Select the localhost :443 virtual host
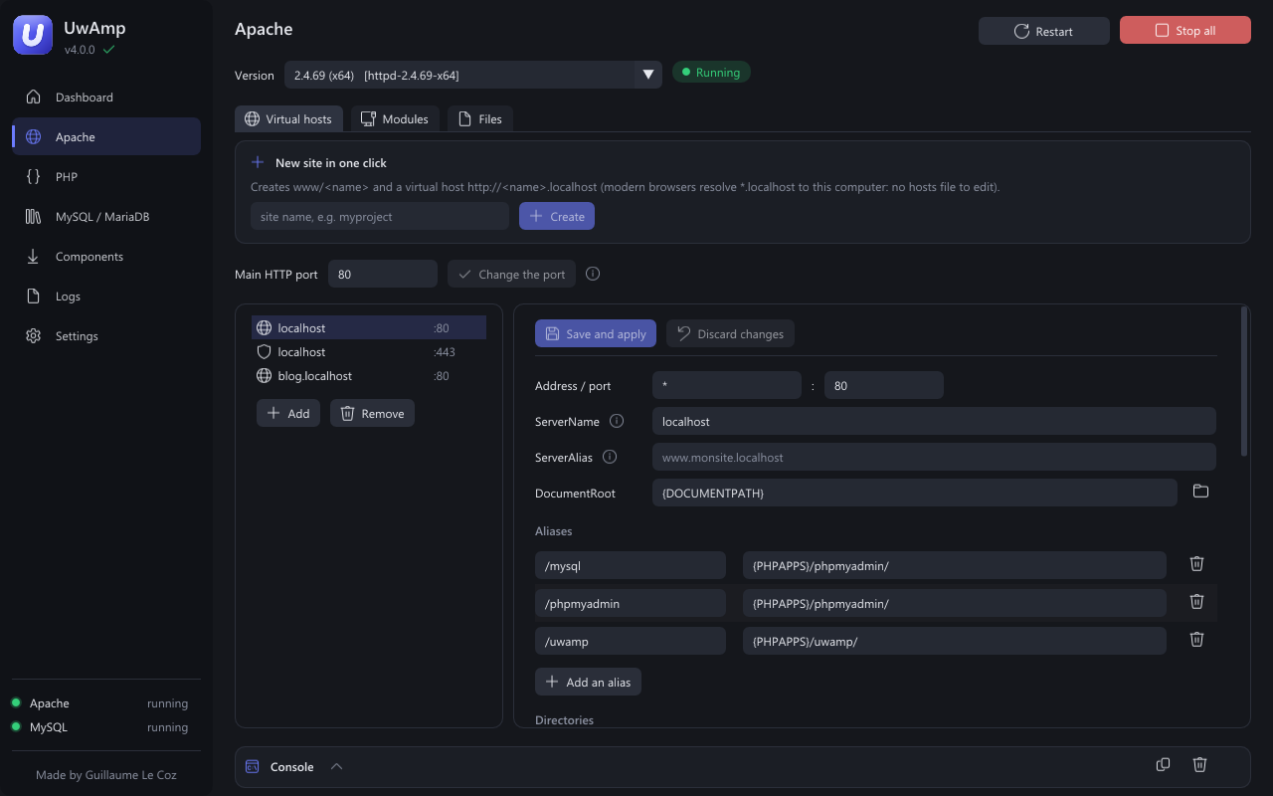Viewport: 1273px width, 796px height. pos(368,352)
